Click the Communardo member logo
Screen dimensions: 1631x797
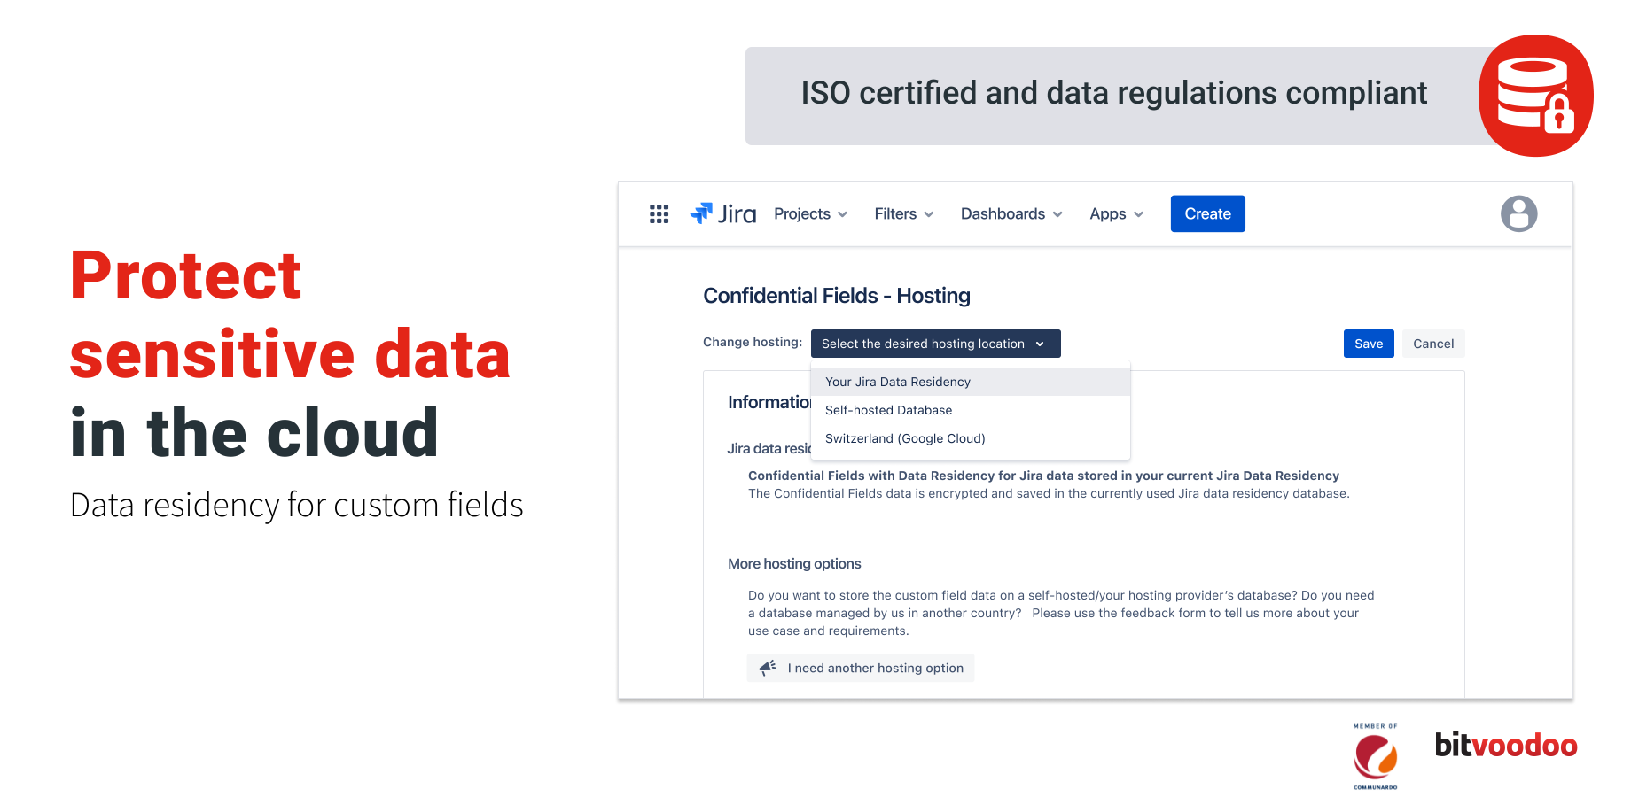[x=1376, y=756]
